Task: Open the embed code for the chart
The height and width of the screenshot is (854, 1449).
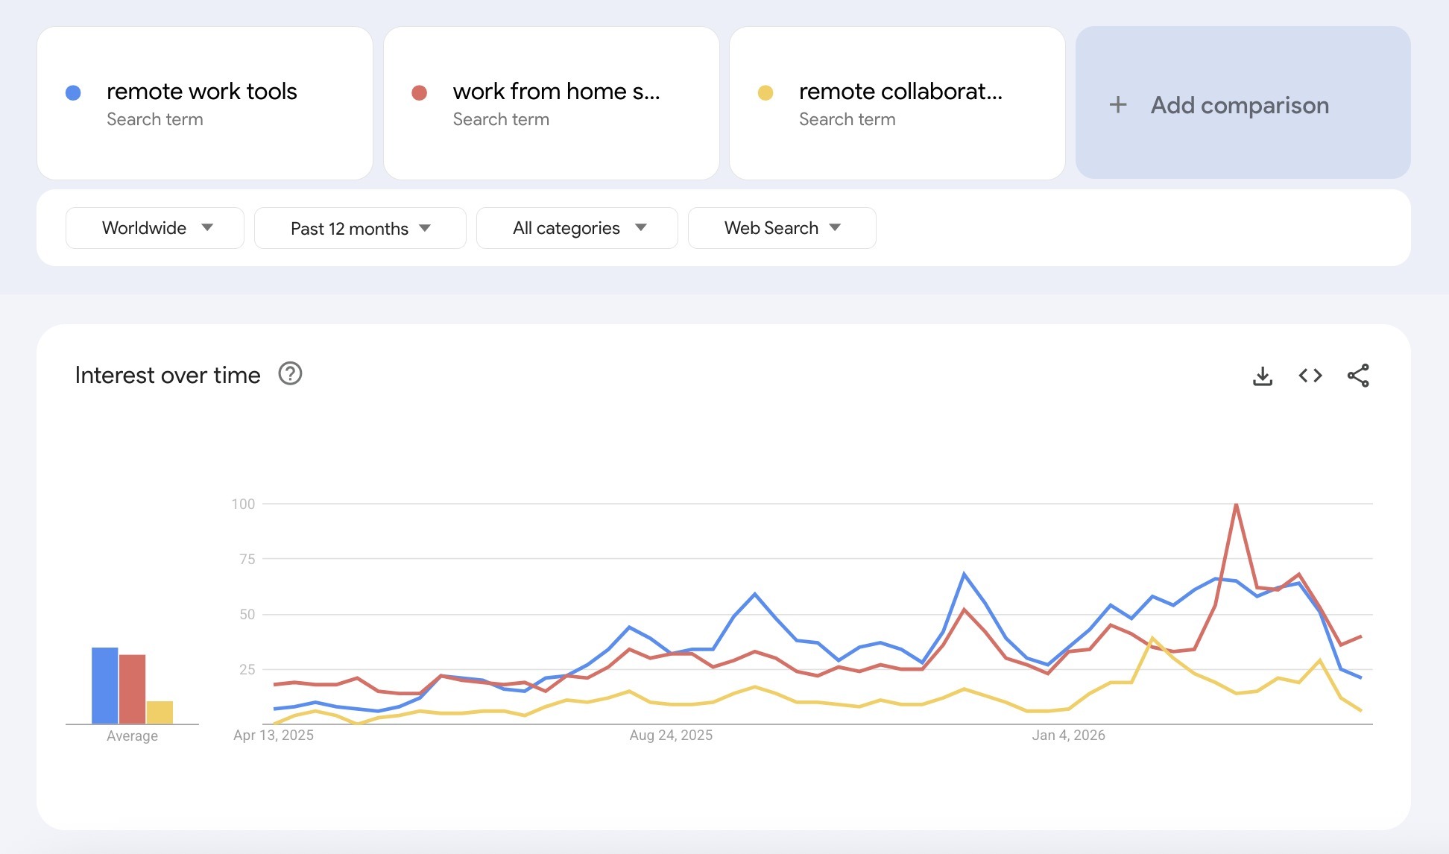Action: (x=1310, y=376)
